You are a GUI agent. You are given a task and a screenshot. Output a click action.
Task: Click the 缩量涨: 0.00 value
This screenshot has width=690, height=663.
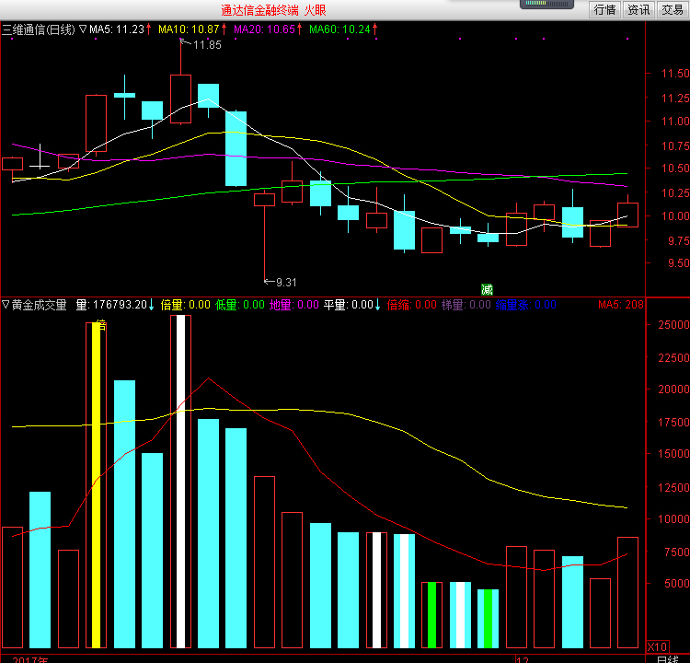pyautogui.click(x=526, y=305)
